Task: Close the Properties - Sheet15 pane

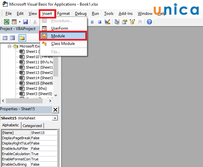Action: [55, 110]
